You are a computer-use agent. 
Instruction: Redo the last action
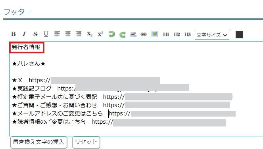[x=123, y=34]
